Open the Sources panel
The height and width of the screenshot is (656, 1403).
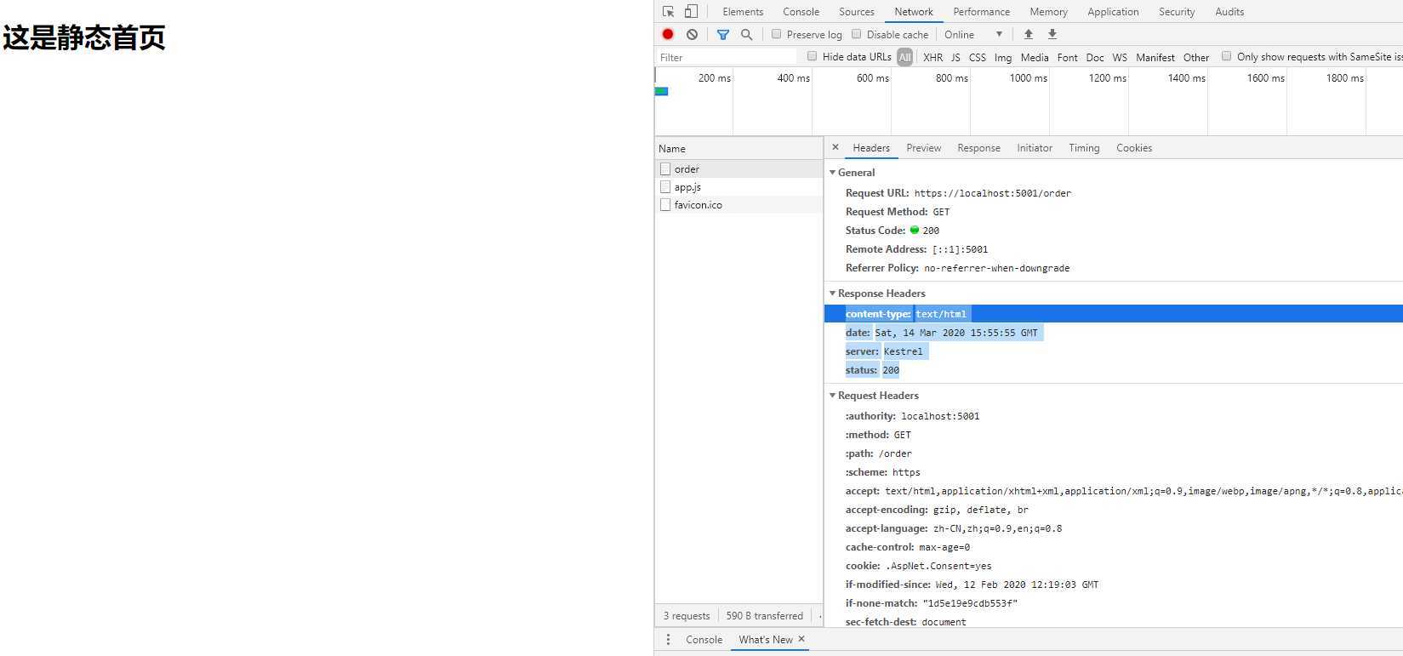click(x=856, y=12)
